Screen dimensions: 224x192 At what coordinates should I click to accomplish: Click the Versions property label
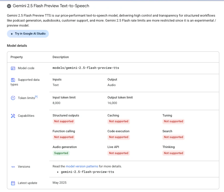[x=24, y=167]
